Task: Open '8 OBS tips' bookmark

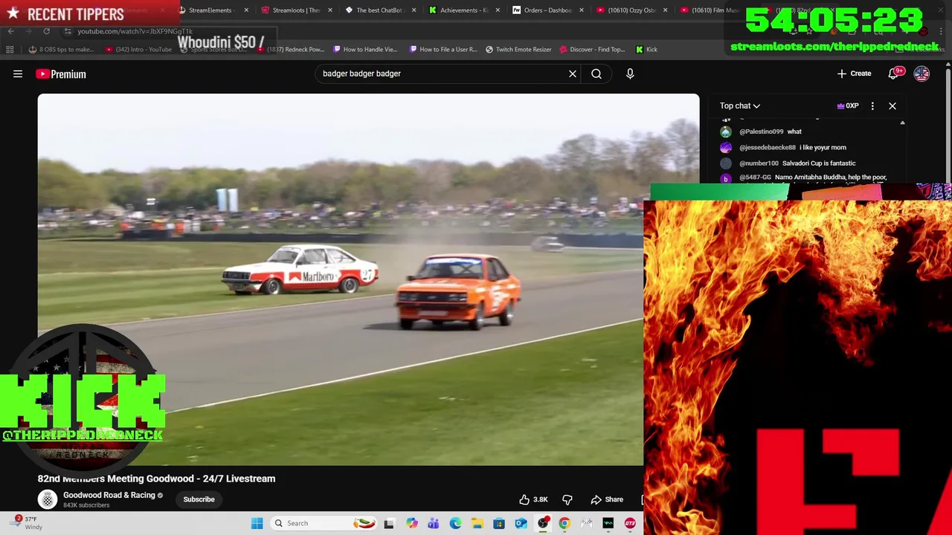Action: point(62,50)
